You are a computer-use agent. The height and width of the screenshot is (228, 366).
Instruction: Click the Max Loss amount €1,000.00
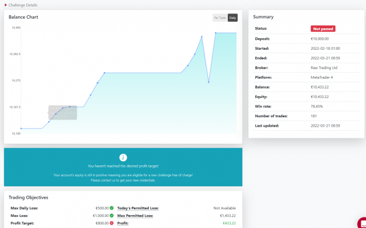click(101, 215)
